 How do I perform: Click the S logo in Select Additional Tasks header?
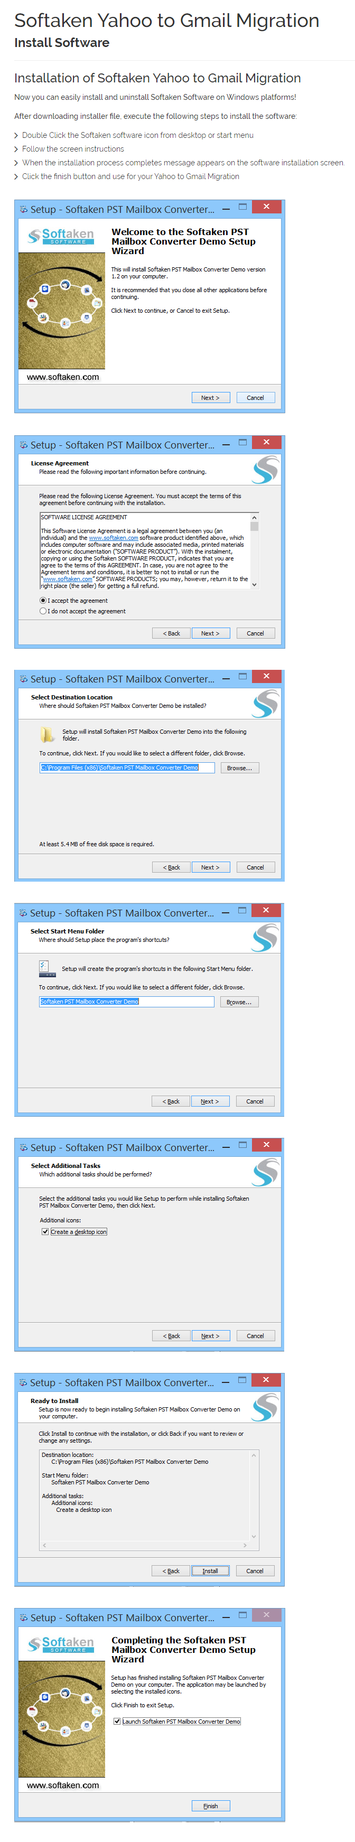click(266, 1172)
